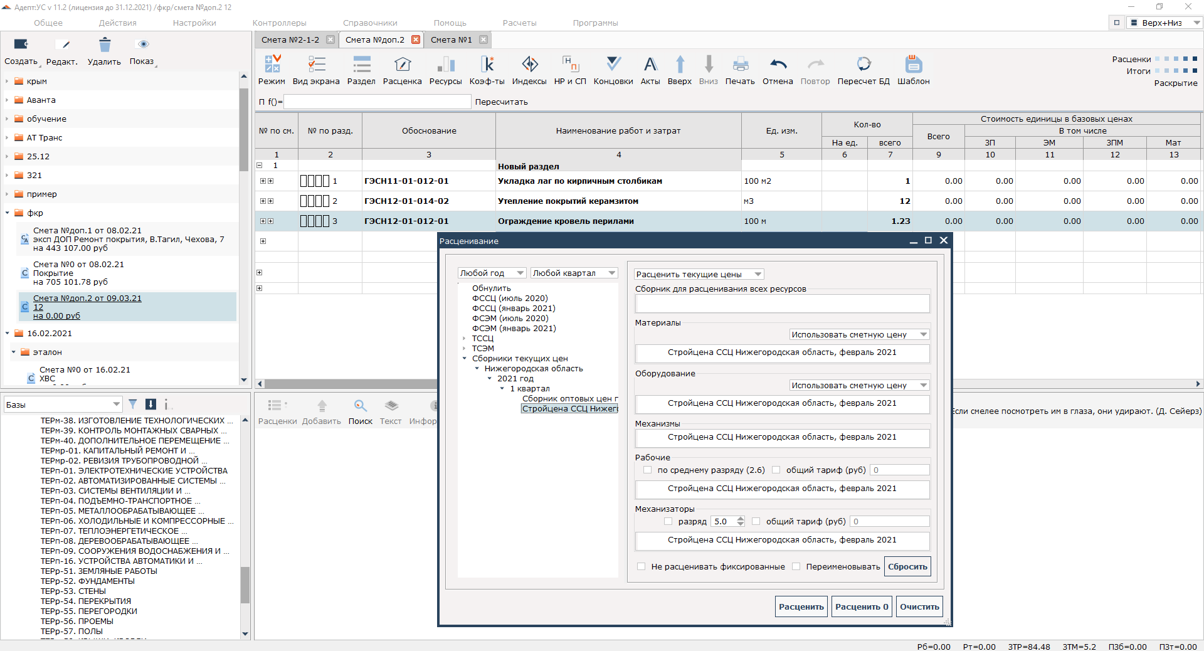Expand the ТССЦ tree node

point(465,338)
